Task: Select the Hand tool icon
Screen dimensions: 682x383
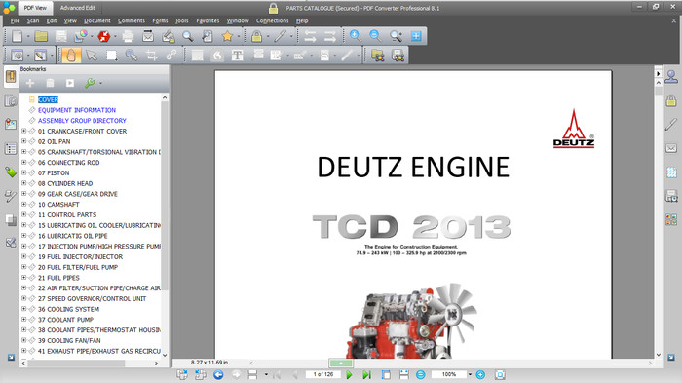Action: pyautogui.click(x=71, y=56)
